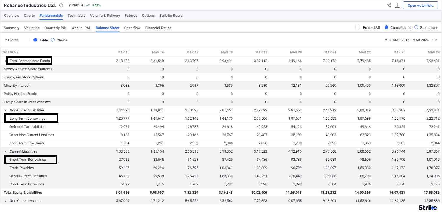Click Group Share In Joint Ventures label
This screenshot has width=442, height=214.
click(x=27, y=102)
